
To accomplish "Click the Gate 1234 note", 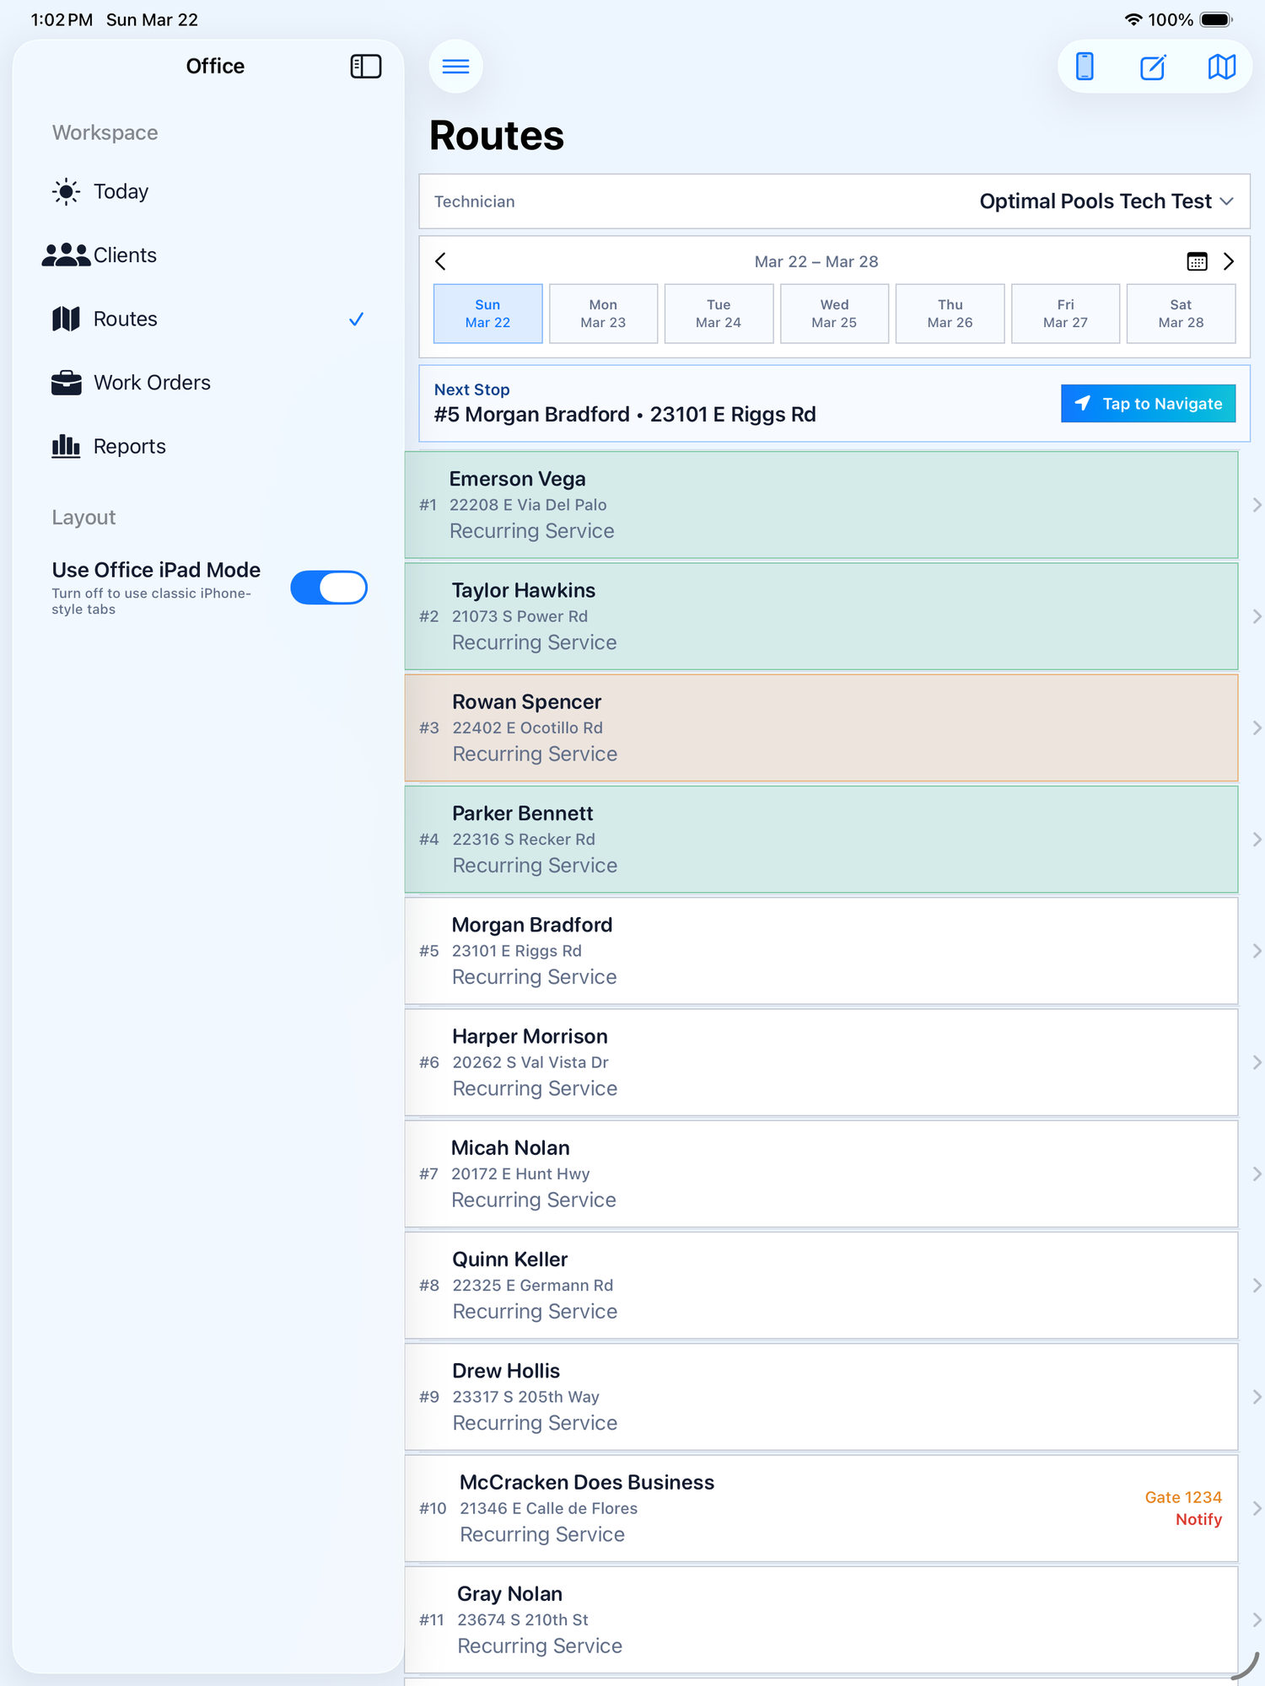I will point(1183,1497).
